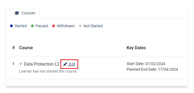The width and height of the screenshot is (194, 93).
Task: Click the blue Started status dot
Action: 11,26
